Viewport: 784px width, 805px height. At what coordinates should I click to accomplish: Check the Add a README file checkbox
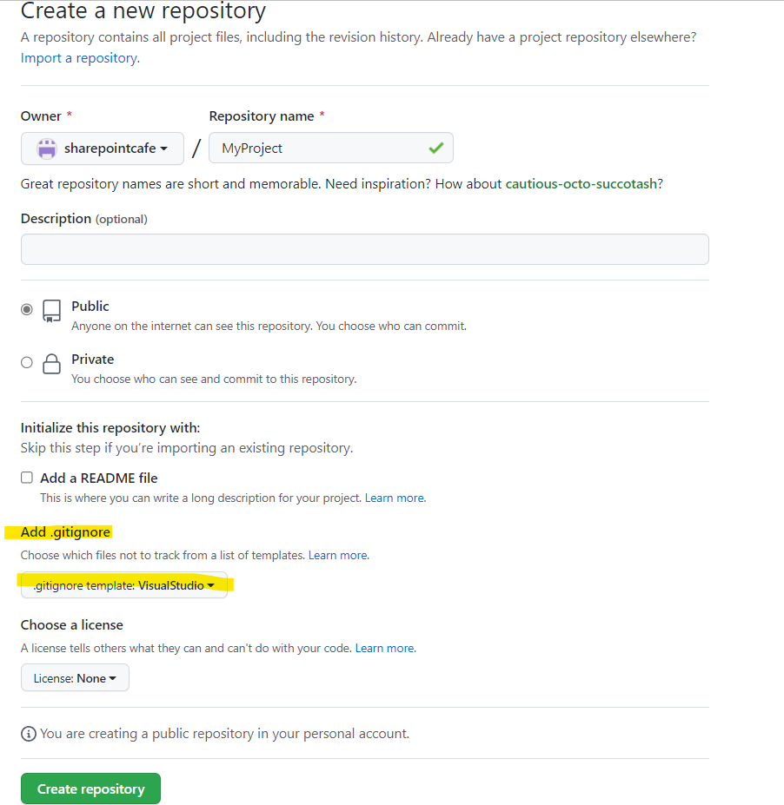[27, 478]
